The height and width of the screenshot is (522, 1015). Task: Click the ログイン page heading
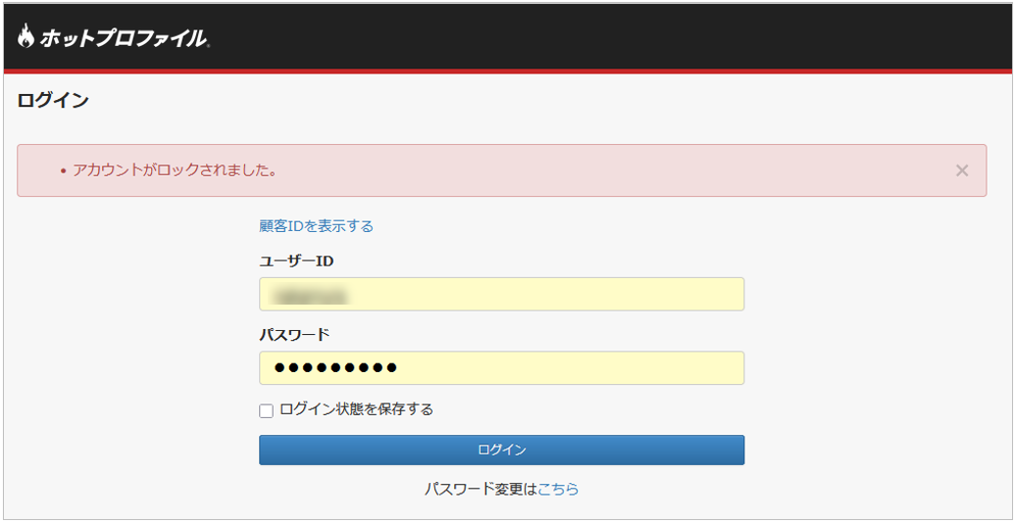coord(53,100)
